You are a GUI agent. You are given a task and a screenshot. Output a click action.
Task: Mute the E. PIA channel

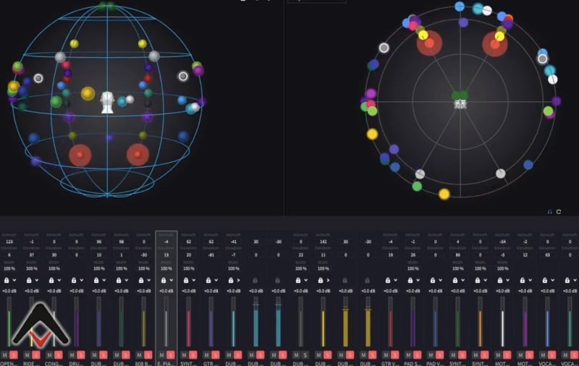(x=161, y=354)
